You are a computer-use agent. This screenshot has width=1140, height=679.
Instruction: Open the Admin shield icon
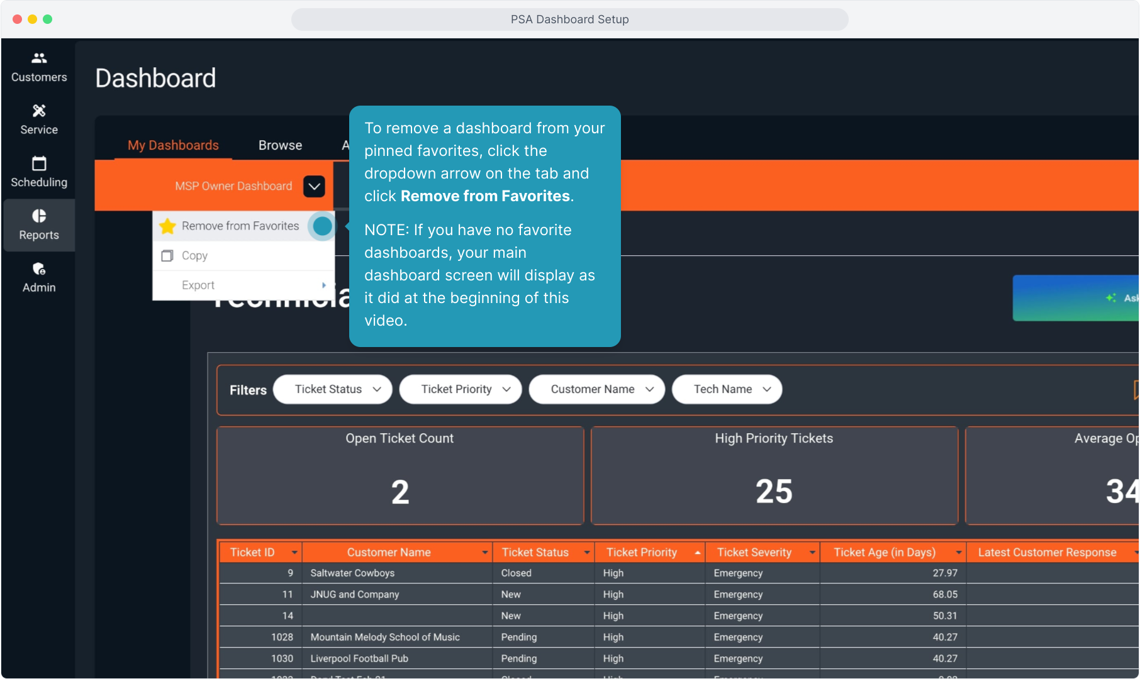coord(39,269)
